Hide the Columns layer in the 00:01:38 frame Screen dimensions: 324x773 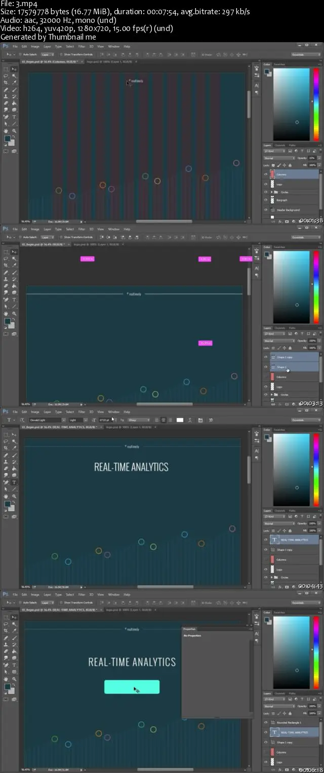click(266, 174)
